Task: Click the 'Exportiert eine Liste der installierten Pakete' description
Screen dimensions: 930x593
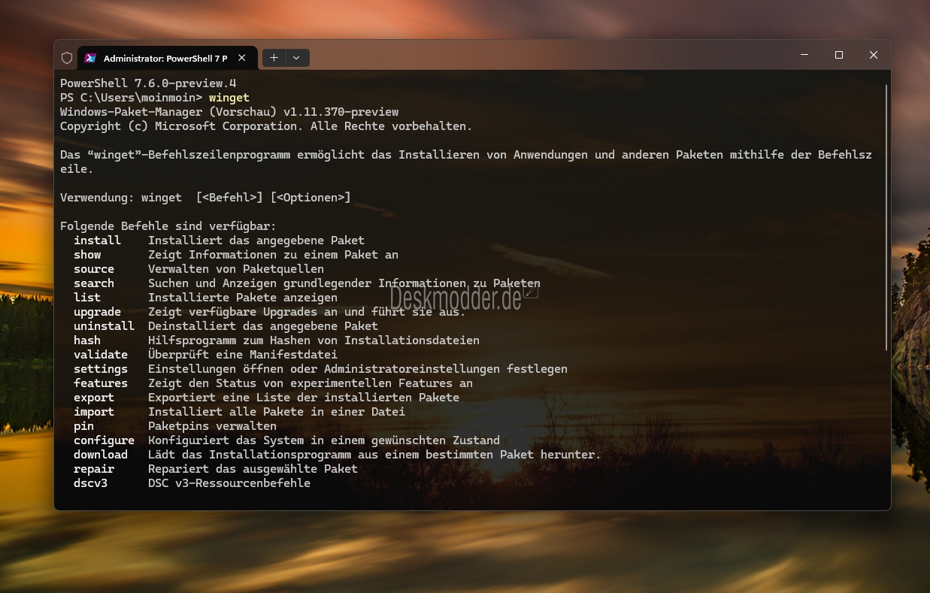Action: (x=304, y=398)
